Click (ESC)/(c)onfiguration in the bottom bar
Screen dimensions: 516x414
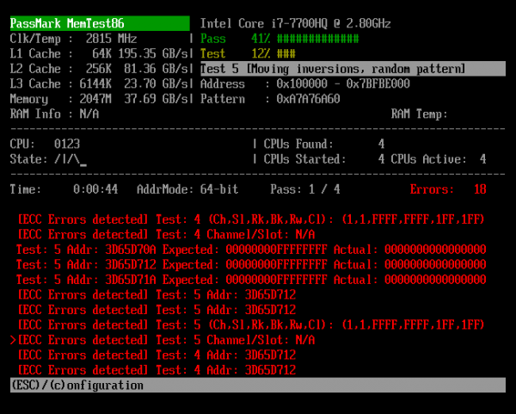coord(77,386)
